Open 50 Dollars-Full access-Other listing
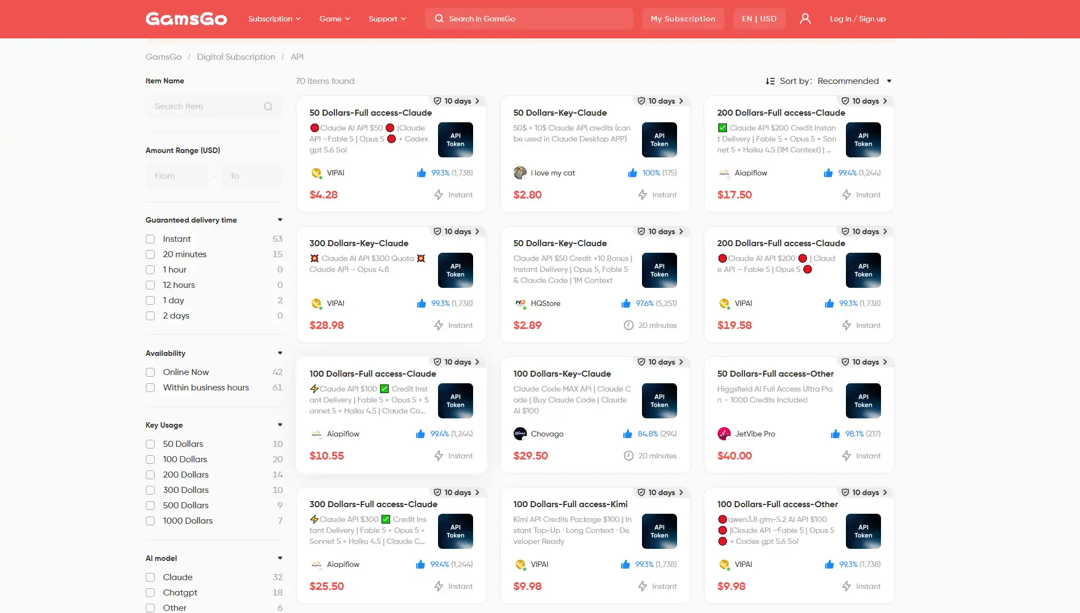1080x613 pixels. click(775, 374)
